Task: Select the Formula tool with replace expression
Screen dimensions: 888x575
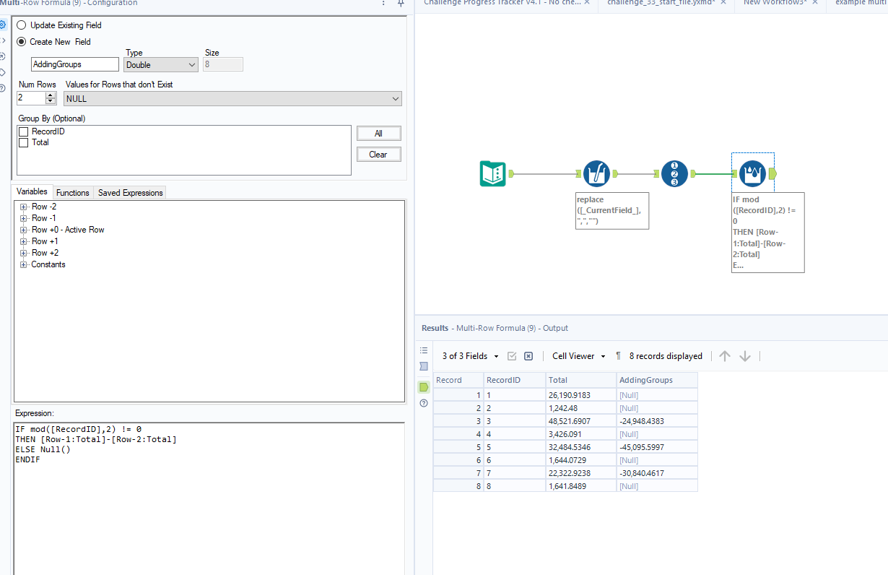Action: click(x=597, y=173)
